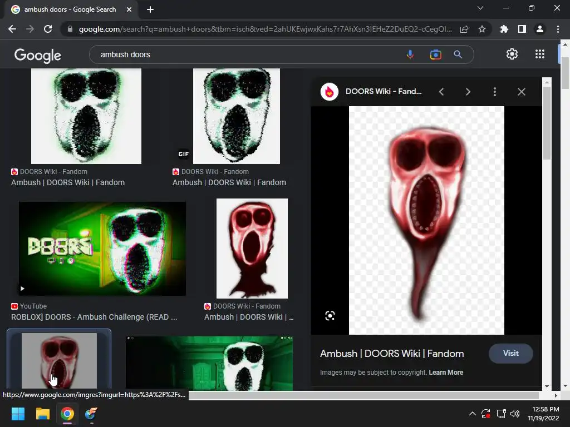570x427 pixels.
Task: Click the Chrome forward arrow button
Action: click(x=30, y=29)
